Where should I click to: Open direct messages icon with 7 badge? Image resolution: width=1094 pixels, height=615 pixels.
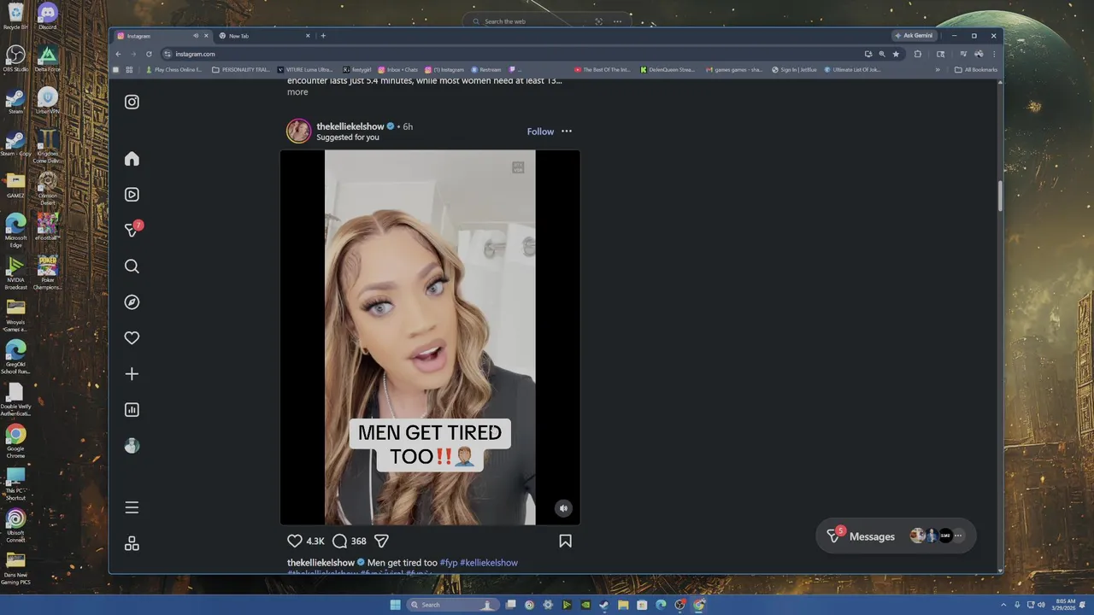(x=132, y=231)
